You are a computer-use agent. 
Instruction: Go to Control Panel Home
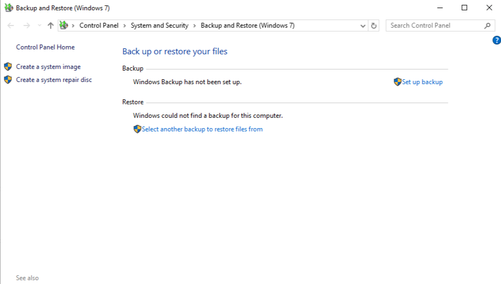[x=46, y=47]
